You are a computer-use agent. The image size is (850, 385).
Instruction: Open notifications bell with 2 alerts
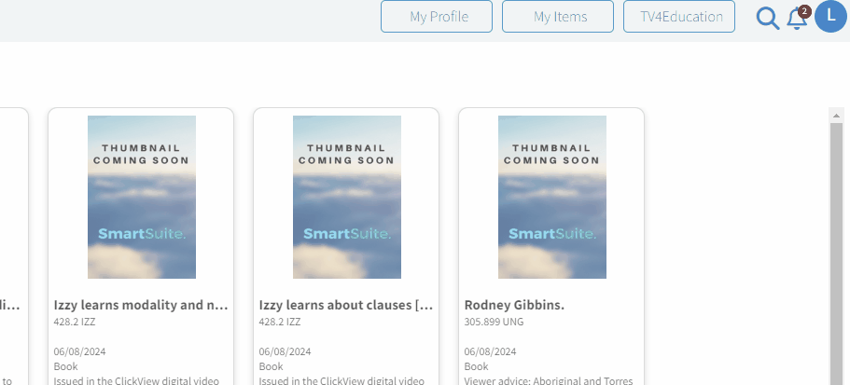pos(798,18)
